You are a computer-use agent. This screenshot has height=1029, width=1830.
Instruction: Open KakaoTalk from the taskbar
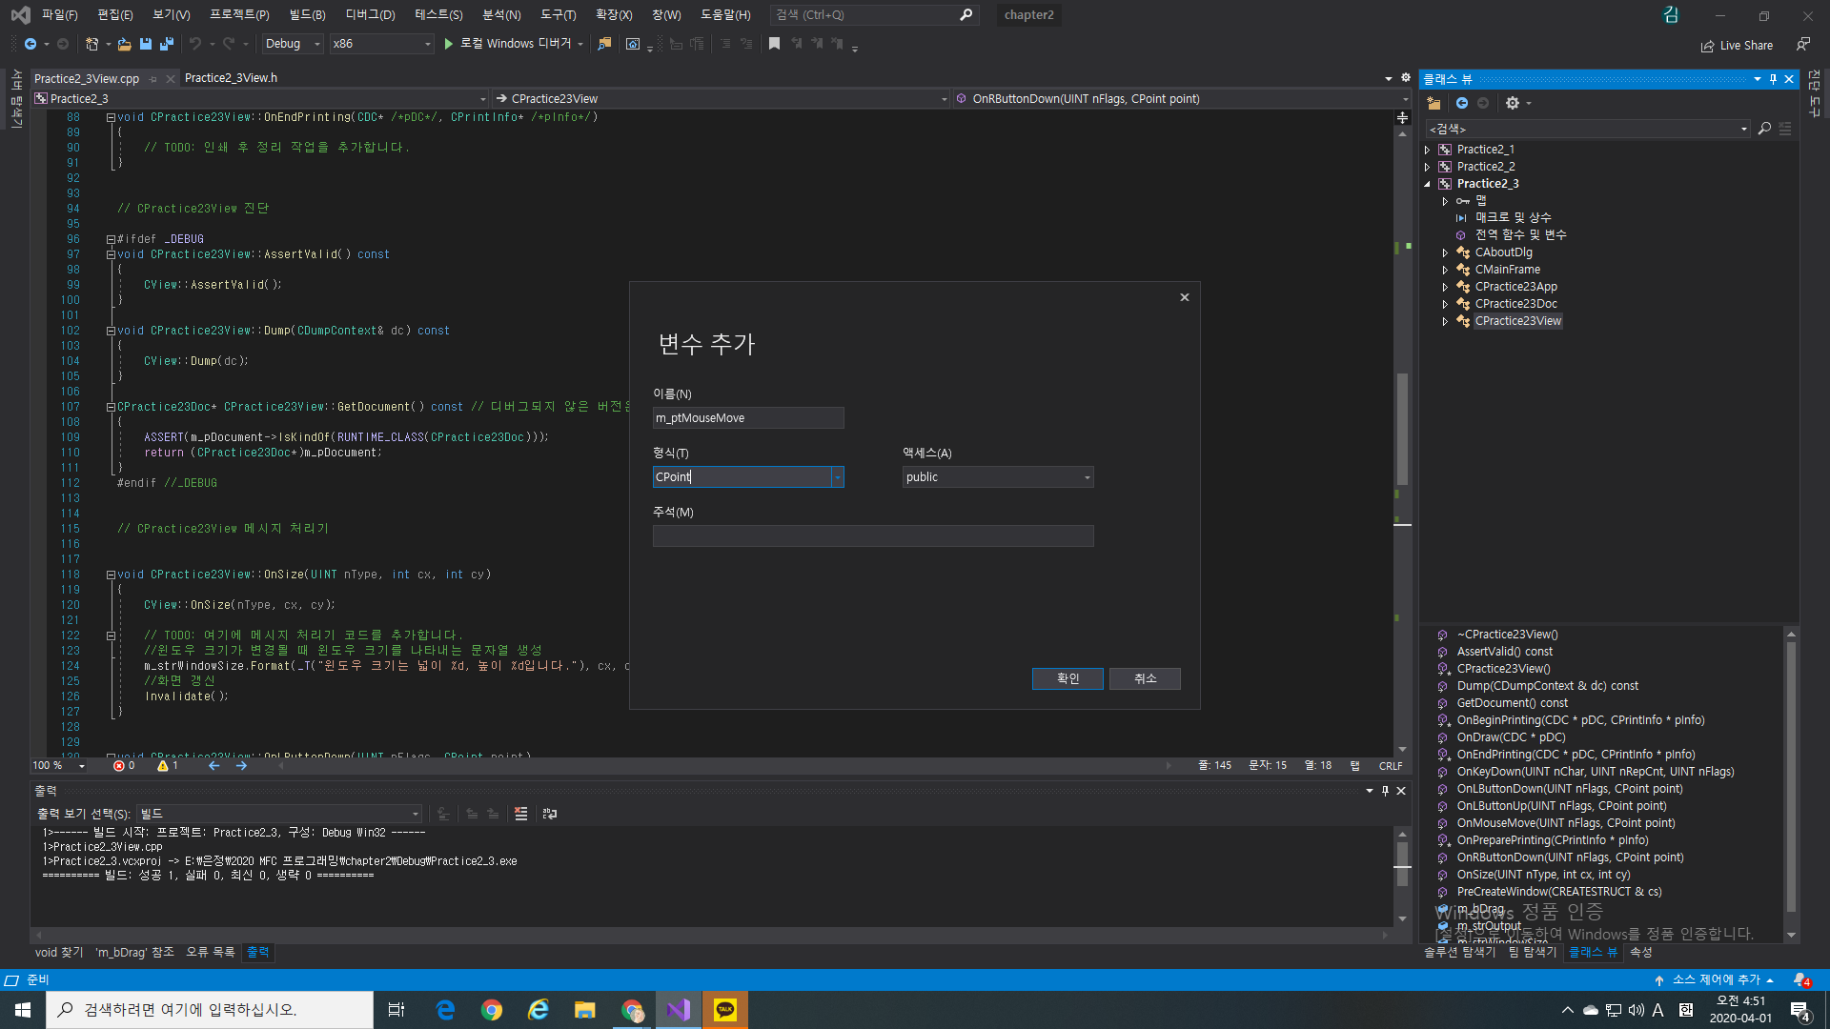coord(725,1010)
